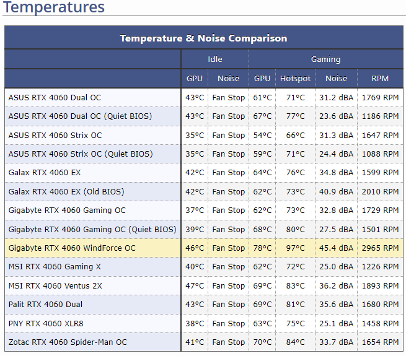Click Fan Stop in the Palit RTX 4060 Dual row
The width and height of the screenshot is (406, 356).
pos(228,305)
